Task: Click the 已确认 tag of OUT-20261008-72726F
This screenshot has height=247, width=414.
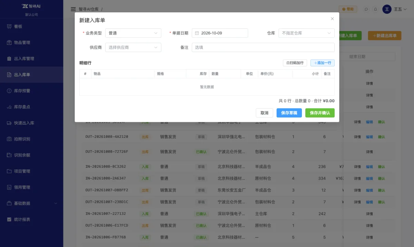Action: click(201, 152)
